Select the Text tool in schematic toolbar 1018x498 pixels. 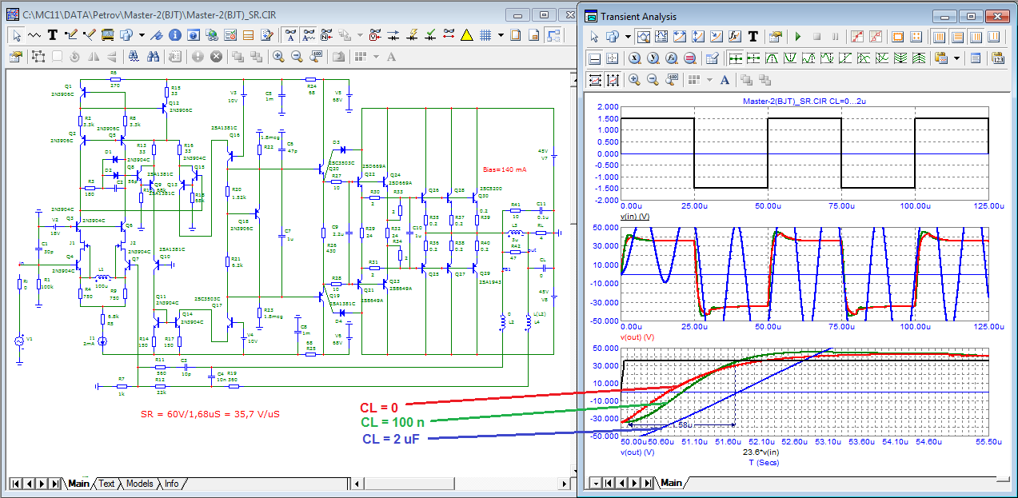tap(53, 34)
